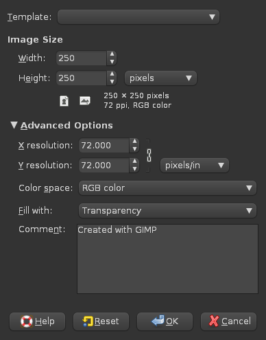
Task: Decrease Width with the down arrow
Action: pyautogui.click(x=112, y=62)
